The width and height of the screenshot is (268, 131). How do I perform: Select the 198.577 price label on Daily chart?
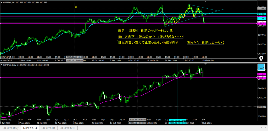(262, 107)
